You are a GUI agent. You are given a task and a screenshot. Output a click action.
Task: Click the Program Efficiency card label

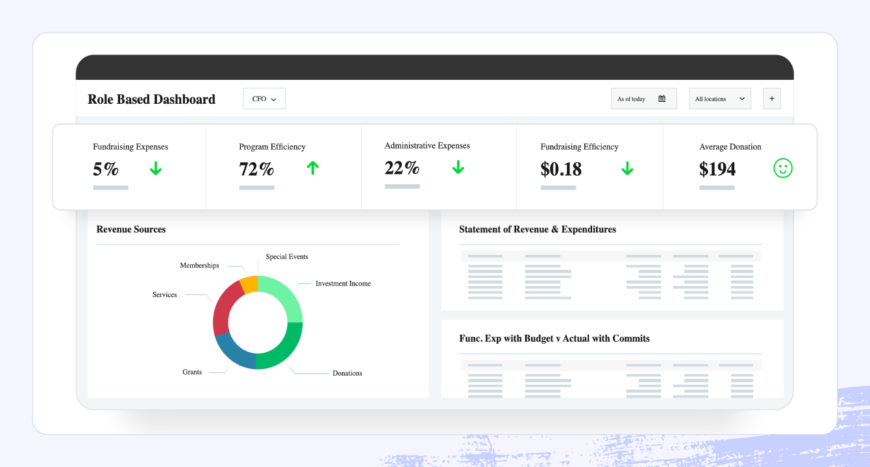pyautogui.click(x=272, y=147)
